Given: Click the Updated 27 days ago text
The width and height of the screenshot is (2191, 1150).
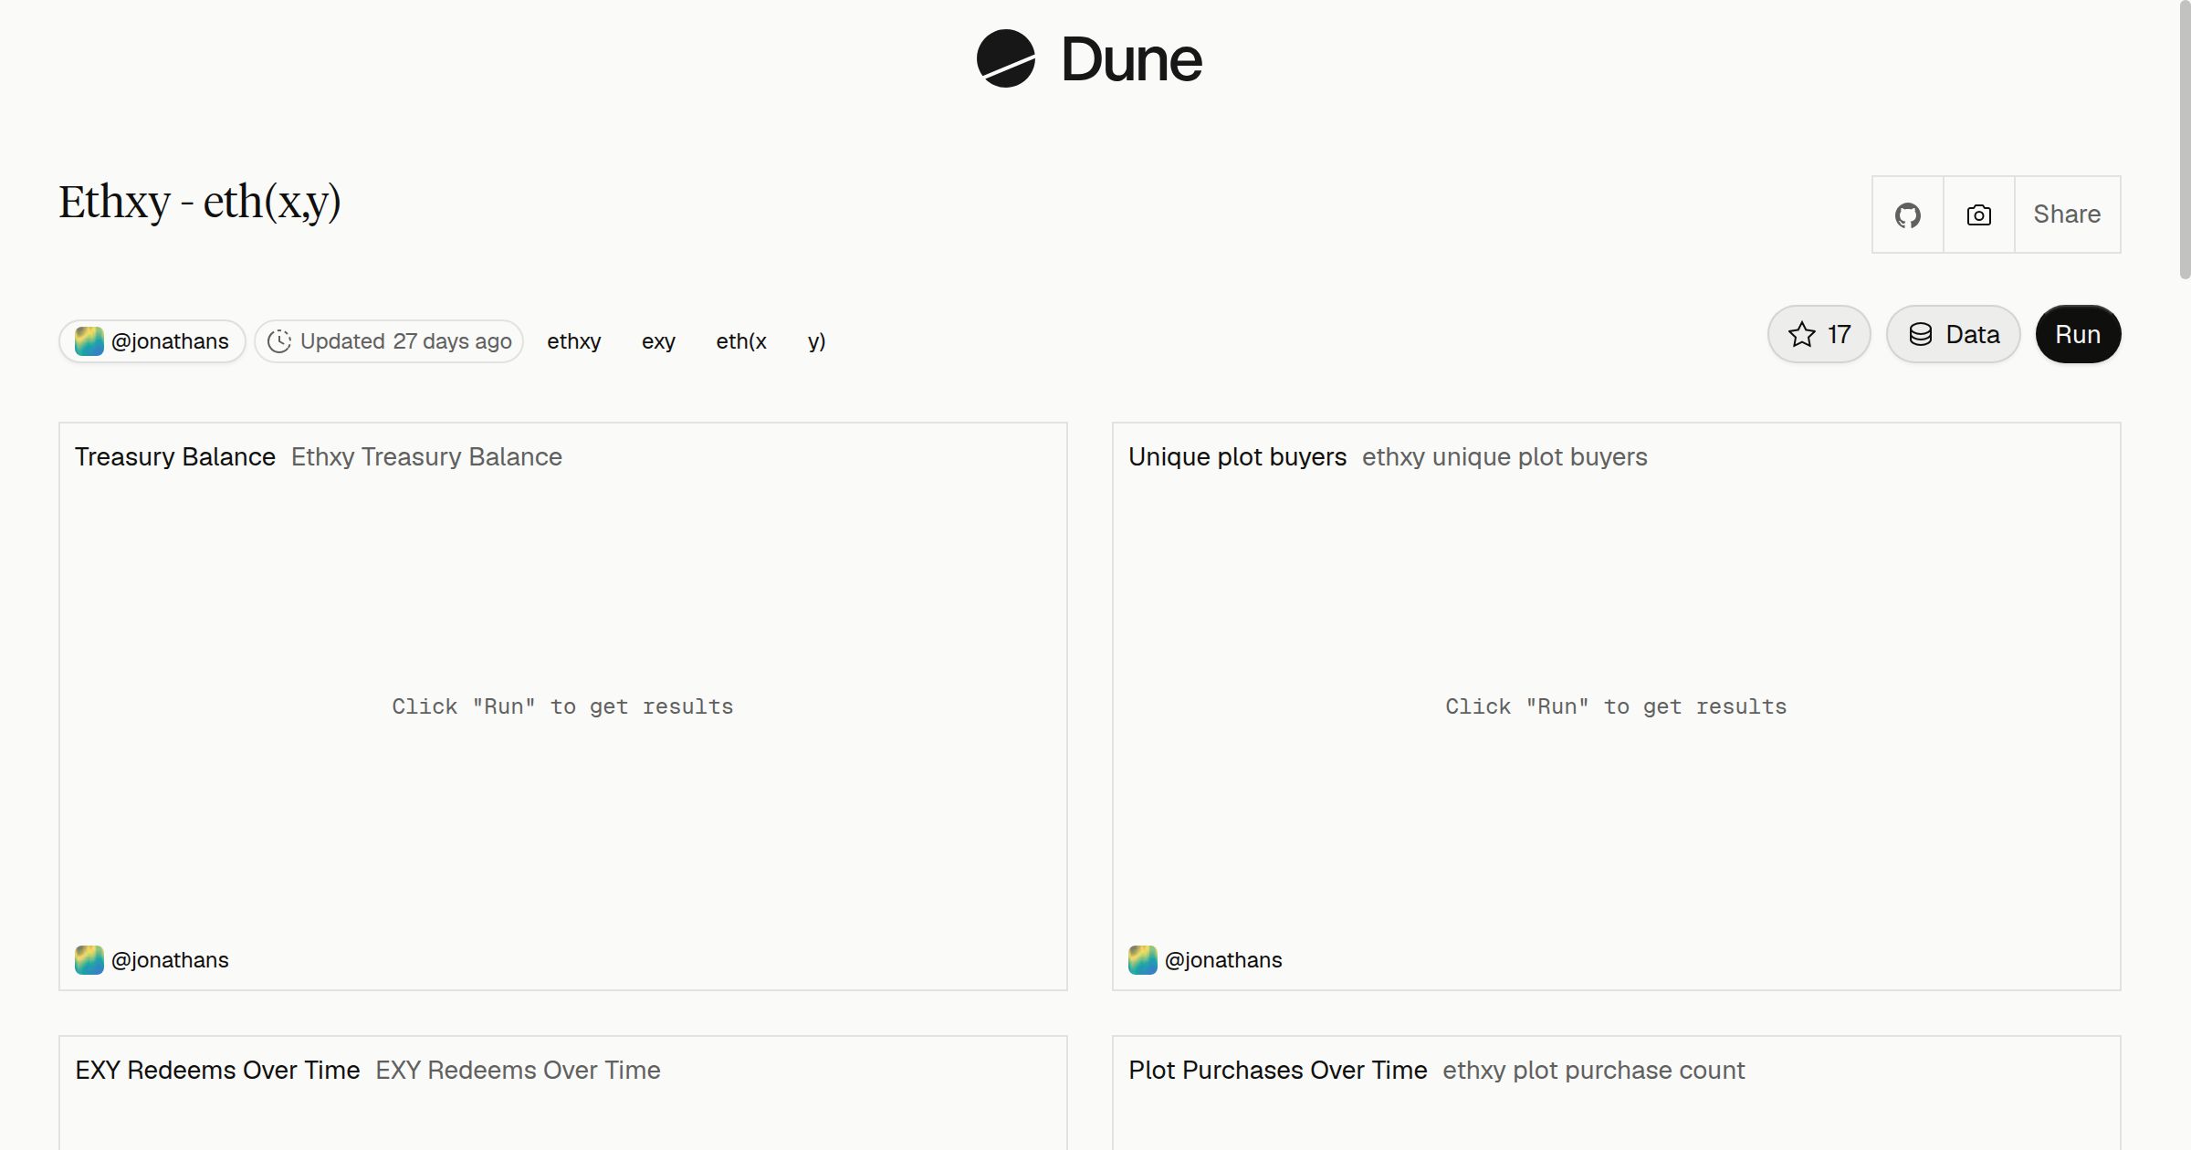Looking at the screenshot, I should click(x=405, y=341).
